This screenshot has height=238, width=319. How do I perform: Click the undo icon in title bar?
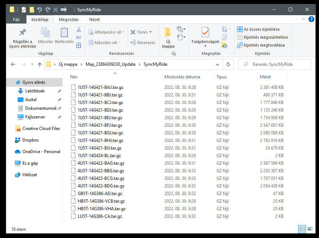(39, 9)
